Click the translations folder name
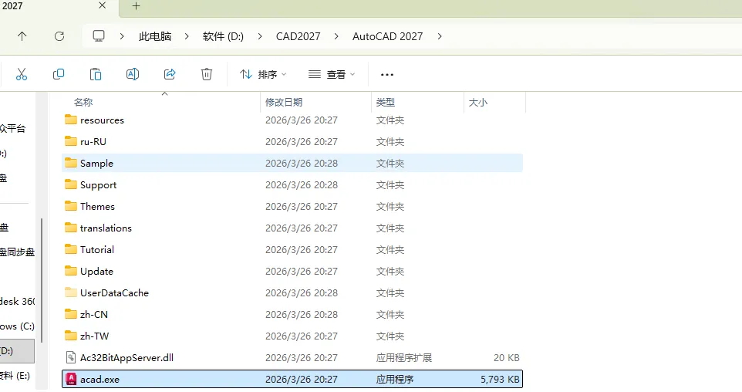 point(106,228)
